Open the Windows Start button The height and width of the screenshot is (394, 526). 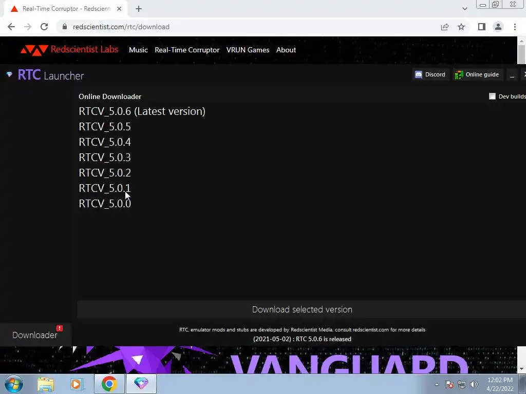coord(13,384)
